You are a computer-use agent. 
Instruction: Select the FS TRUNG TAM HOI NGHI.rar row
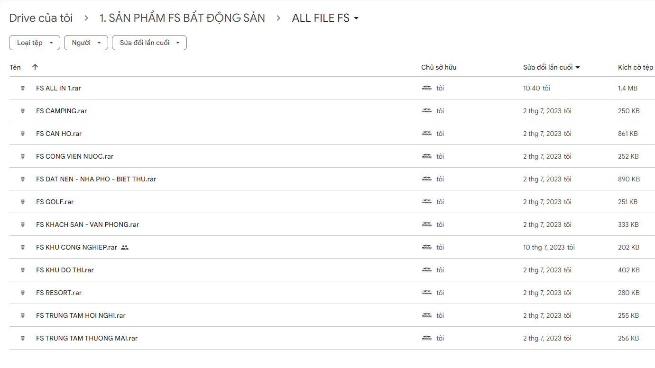click(332, 315)
